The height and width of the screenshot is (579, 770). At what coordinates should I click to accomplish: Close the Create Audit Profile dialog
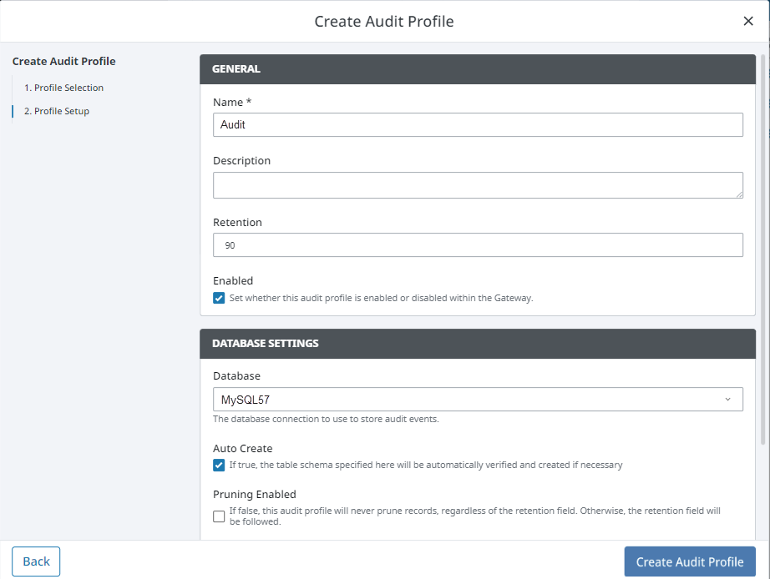pos(748,21)
